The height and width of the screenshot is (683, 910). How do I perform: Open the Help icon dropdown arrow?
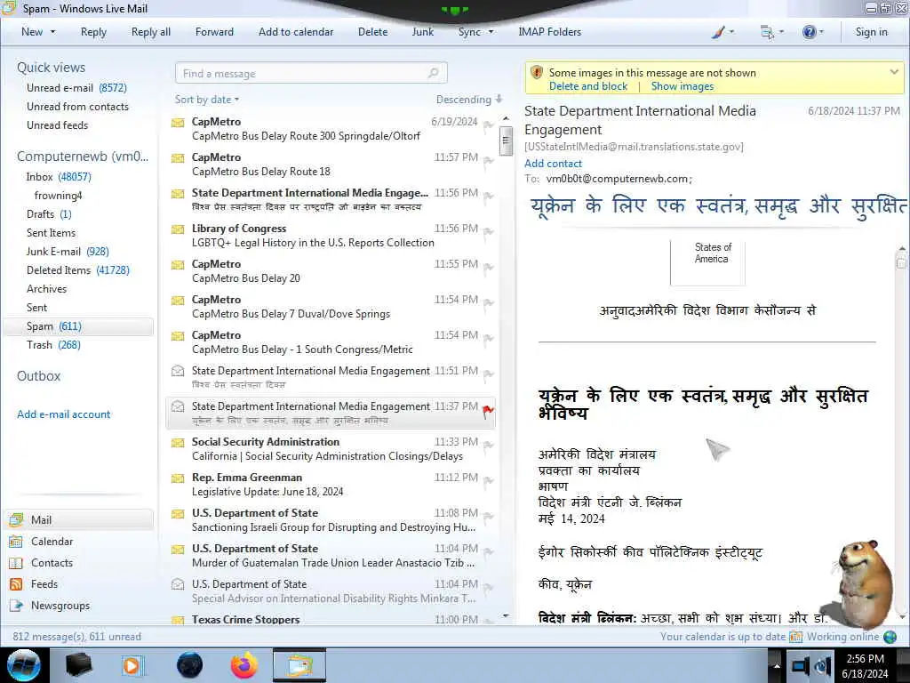[x=821, y=33]
